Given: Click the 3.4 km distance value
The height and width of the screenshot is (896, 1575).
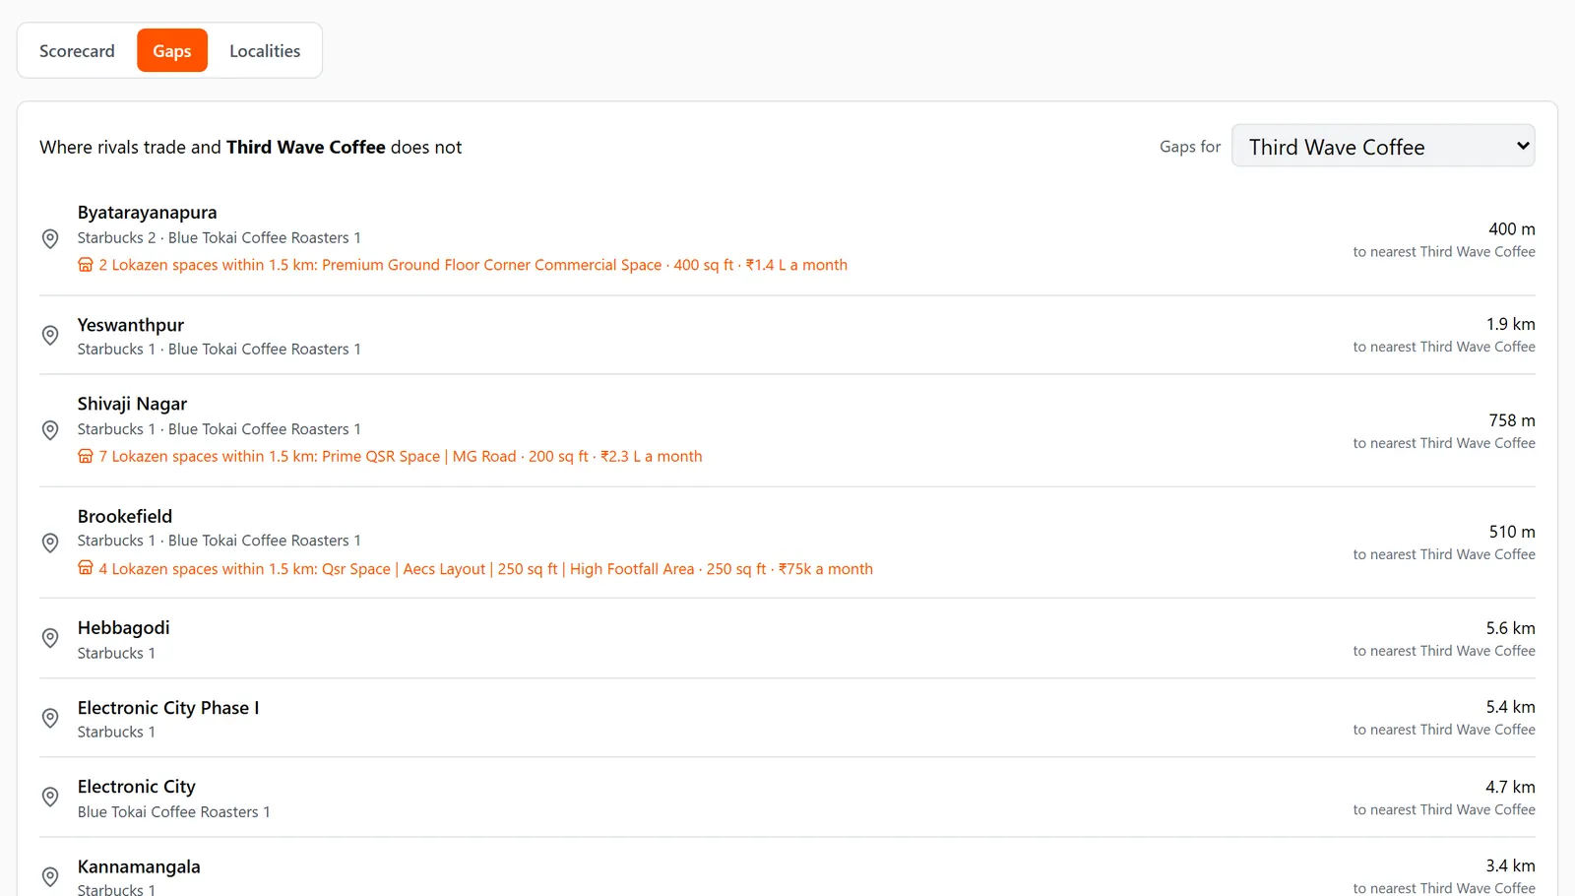Looking at the screenshot, I should click(1510, 865).
